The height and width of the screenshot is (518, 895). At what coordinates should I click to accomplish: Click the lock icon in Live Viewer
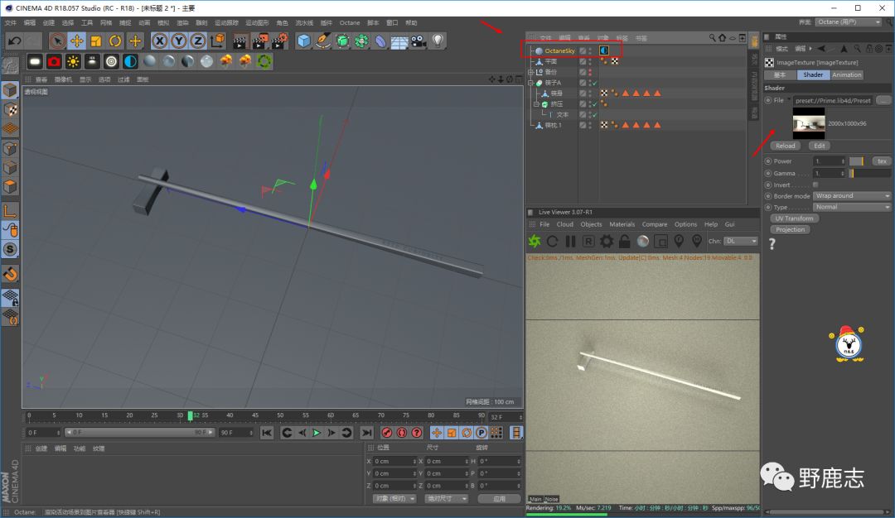pyautogui.click(x=625, y=241)
